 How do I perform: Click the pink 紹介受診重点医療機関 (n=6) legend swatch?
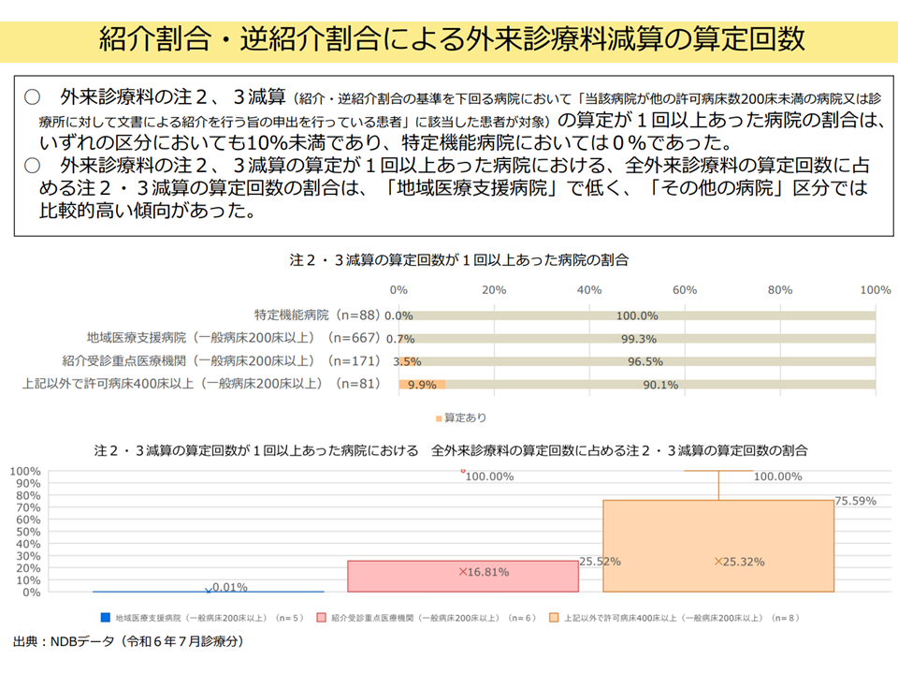pyautogui.click(x=321, y=617)
